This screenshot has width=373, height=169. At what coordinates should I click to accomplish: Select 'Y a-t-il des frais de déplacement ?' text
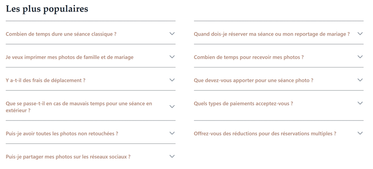[x=45, y=81]
